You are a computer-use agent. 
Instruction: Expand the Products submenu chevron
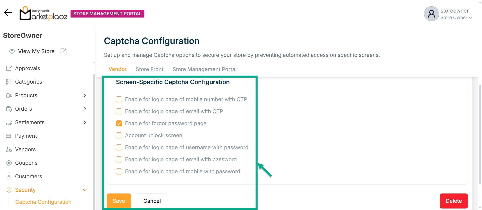pyautogui.click(x=85, y=95)
